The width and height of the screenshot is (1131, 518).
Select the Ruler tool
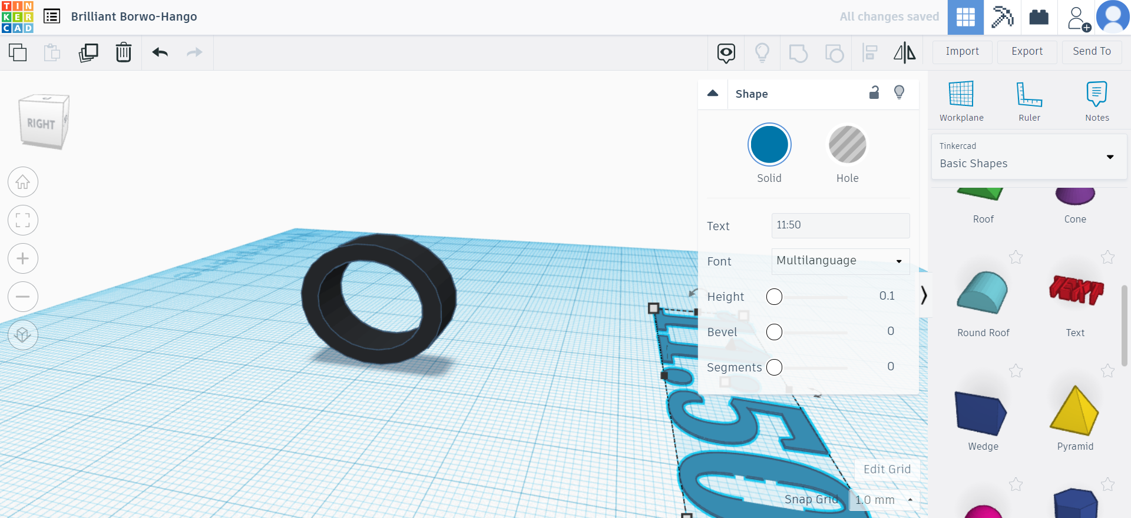(1029, 101)
